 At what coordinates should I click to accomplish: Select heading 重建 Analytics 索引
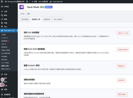pos(32,65)
